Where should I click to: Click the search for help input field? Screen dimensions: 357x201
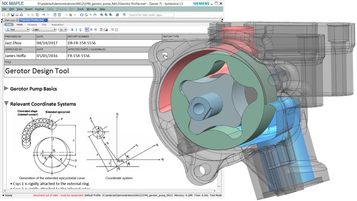[151, 15]
